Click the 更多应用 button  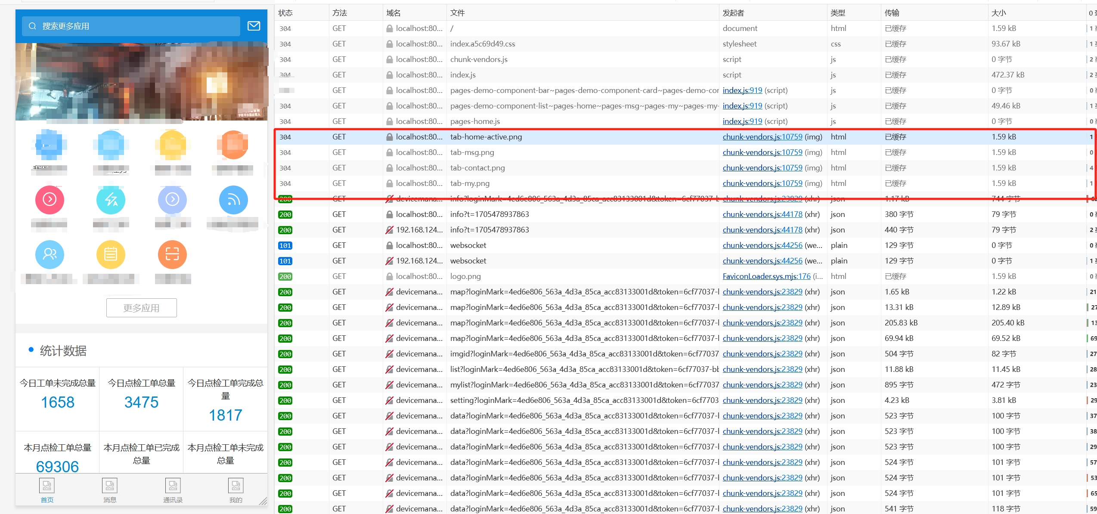tap(142, 308)
